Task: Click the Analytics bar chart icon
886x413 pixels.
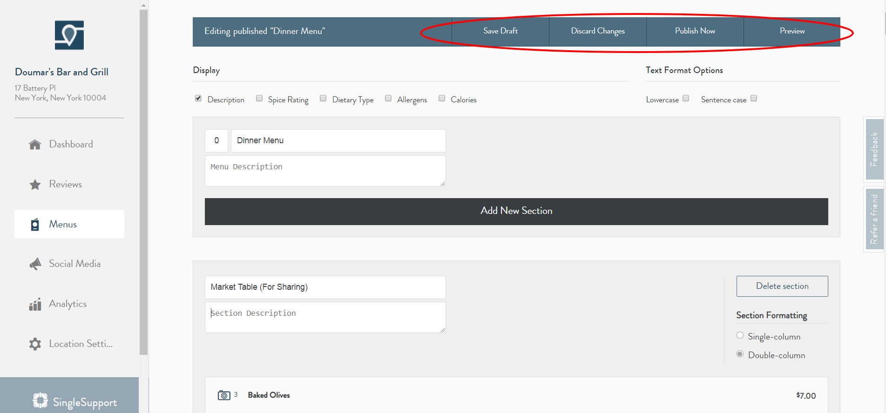Action: (x=35, y=305)
